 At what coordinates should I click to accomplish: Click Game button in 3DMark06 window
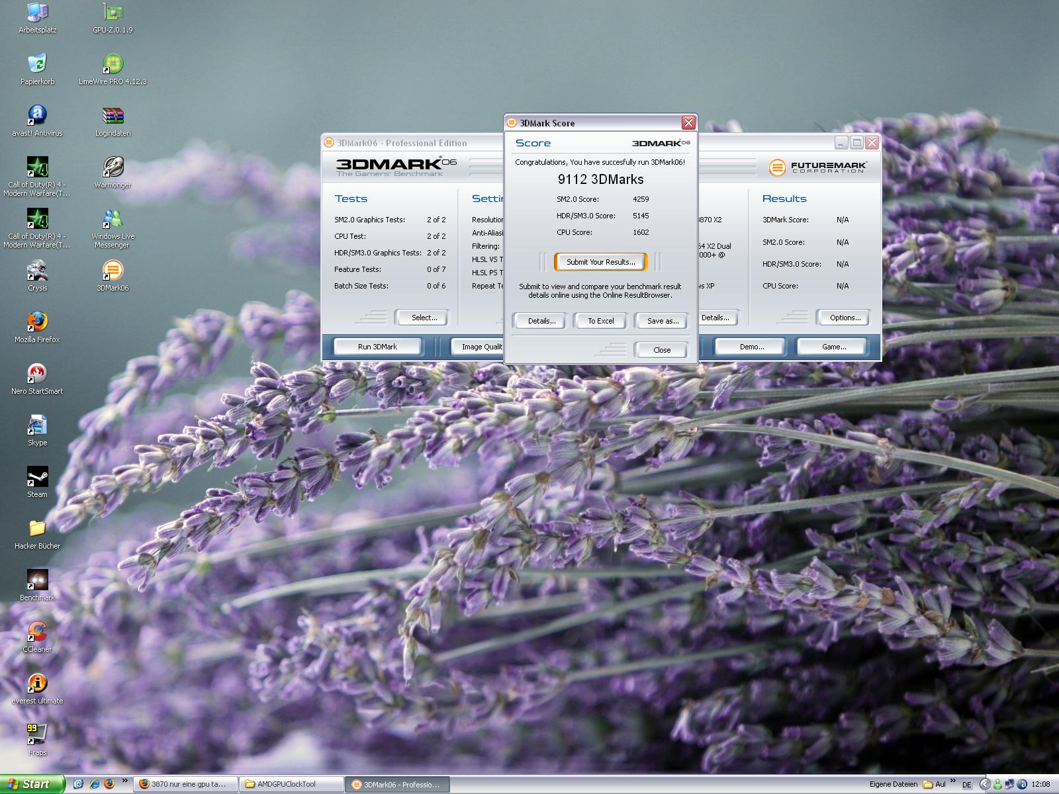click(x=833, y=347)
